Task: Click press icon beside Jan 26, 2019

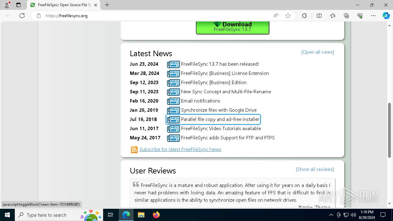Action: pos(173,110)
